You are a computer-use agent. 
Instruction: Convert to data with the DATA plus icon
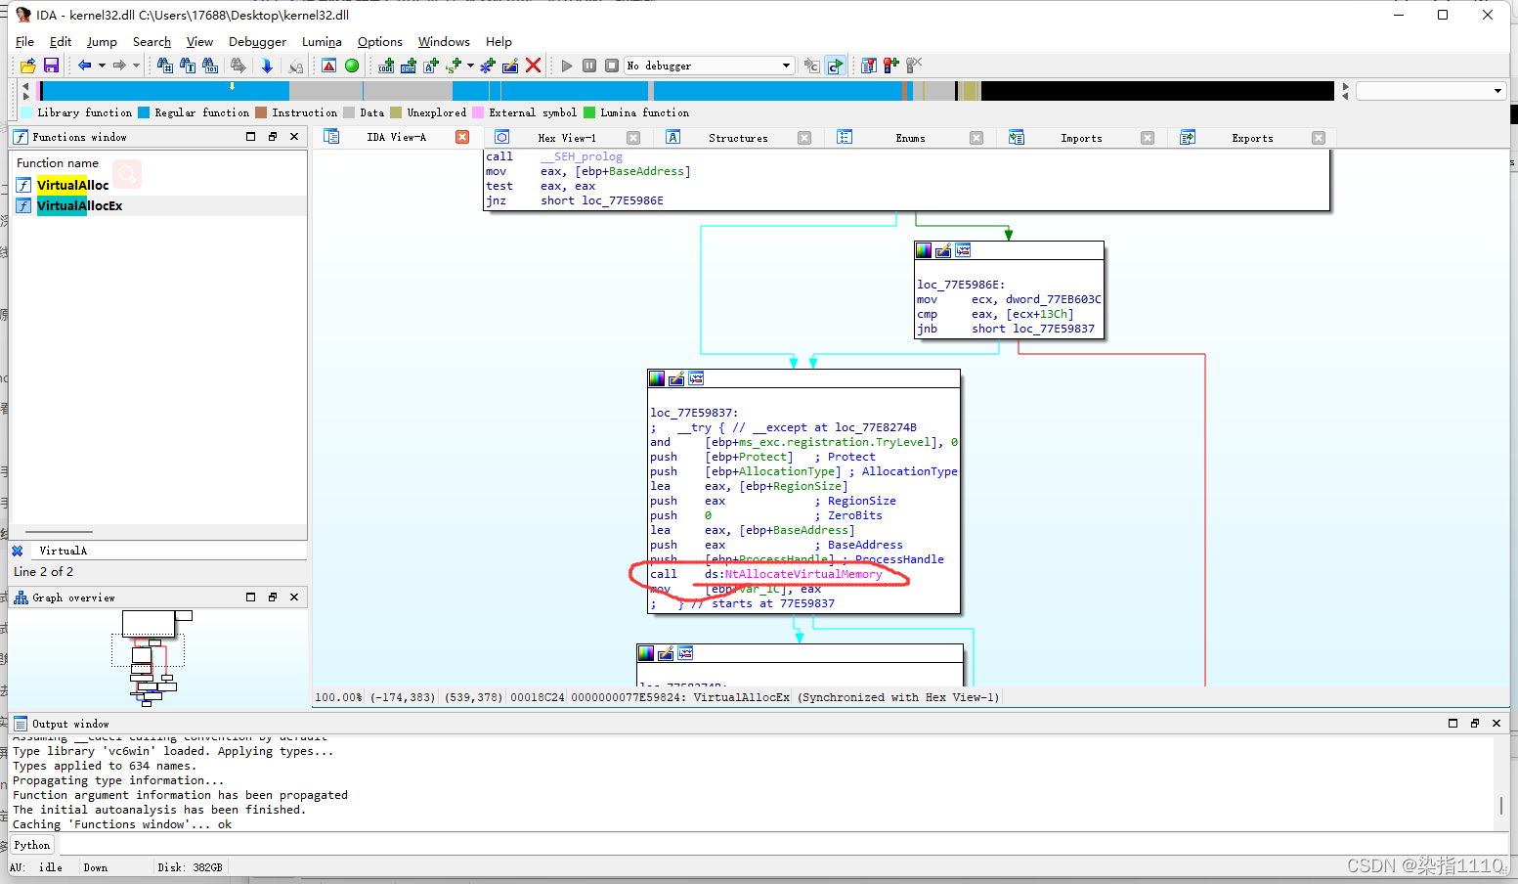tap(409, 66)
